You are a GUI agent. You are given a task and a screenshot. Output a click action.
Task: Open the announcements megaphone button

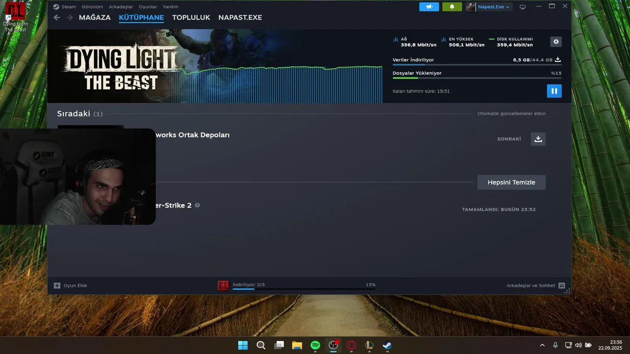429,7
